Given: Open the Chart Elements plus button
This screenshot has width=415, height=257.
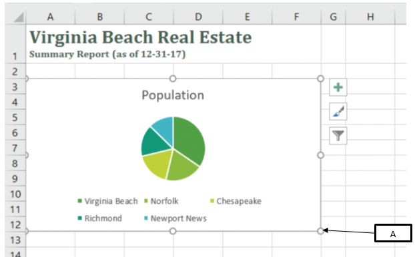Looking at the screenshot, I should (x=338, y=87).
